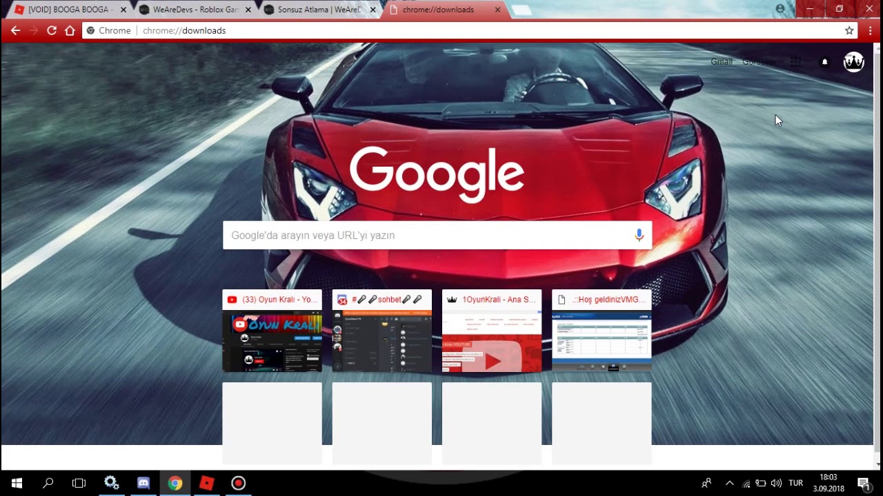Open the Gmail link
The image size is (883, 496).
[x=722, y=62]
